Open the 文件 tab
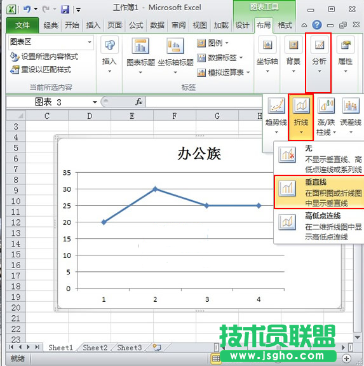The width and height of the screenshot is (364, 366). (x=22, y=25)
